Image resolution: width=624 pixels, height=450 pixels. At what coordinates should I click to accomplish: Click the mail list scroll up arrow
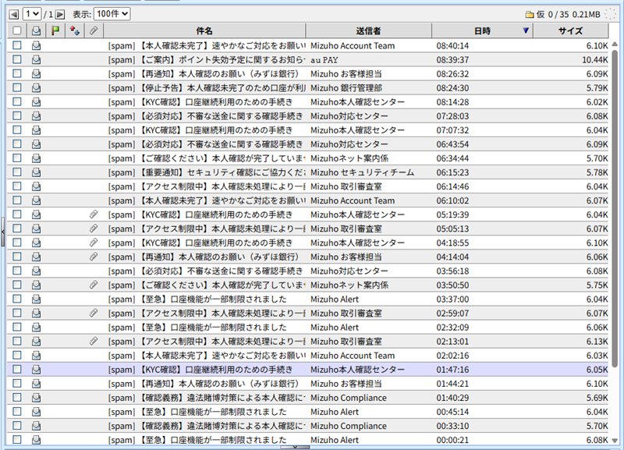[x=615, y=44]
